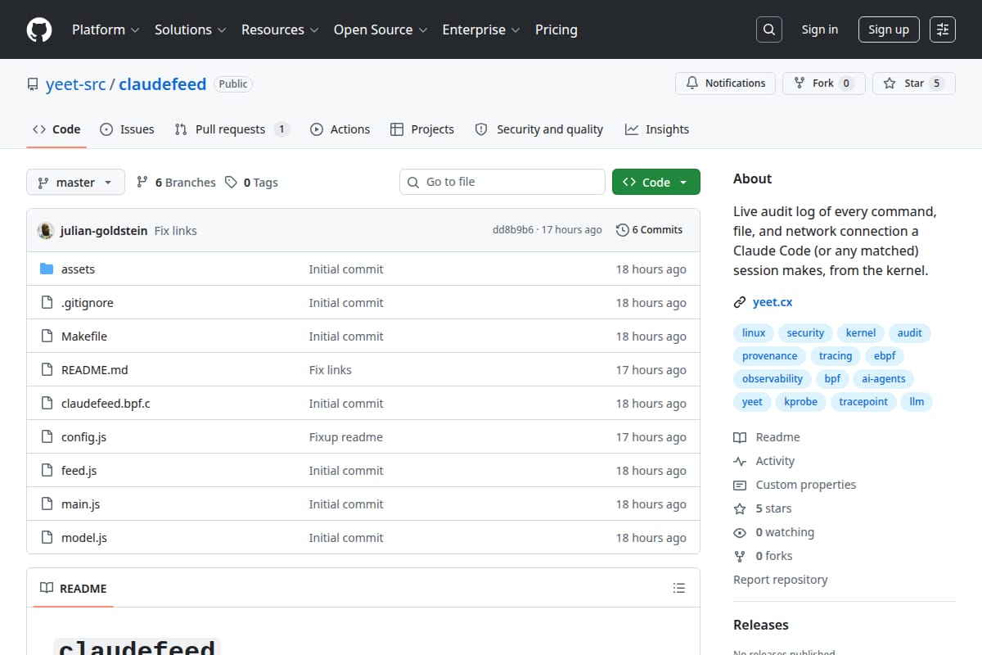This screenshot has width=982, height=655.
Task: Open the search magnifier in the header
Action: coord(768,29)
